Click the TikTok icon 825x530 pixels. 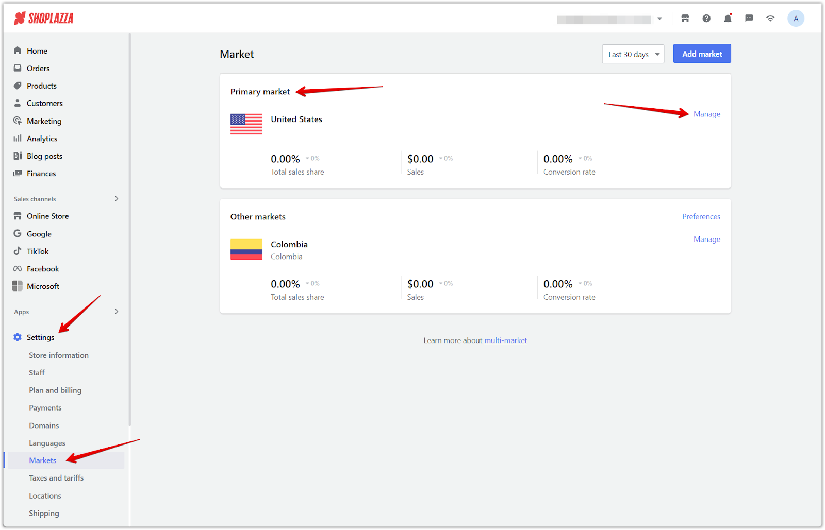18,251
